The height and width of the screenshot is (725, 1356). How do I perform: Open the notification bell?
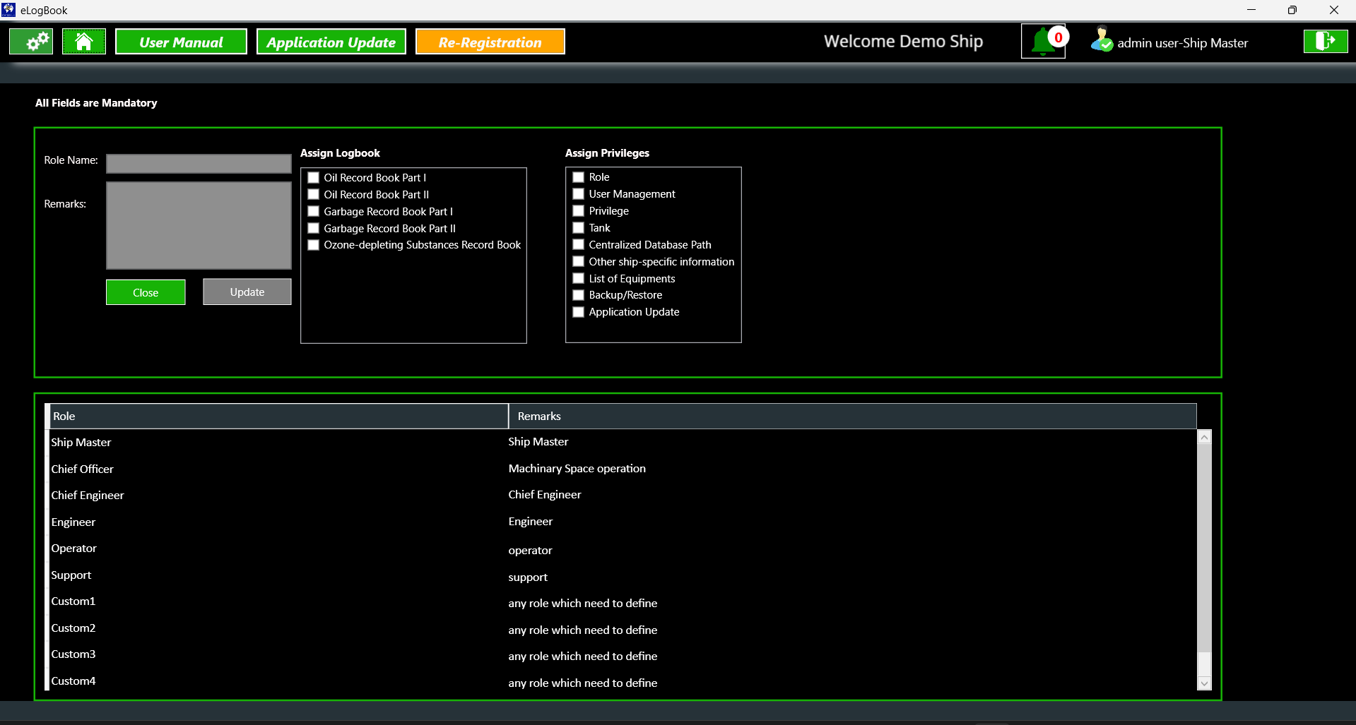point(1042,41)
